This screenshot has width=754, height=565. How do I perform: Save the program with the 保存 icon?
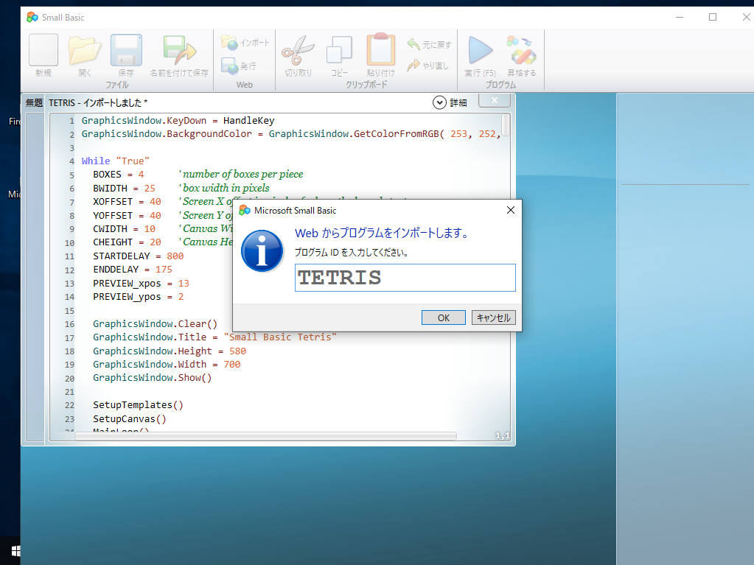click(x=126, y=50)
